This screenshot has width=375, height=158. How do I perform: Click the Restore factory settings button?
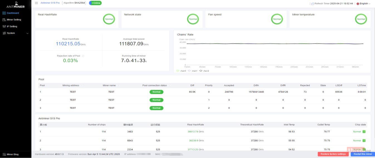pos(333,154)
